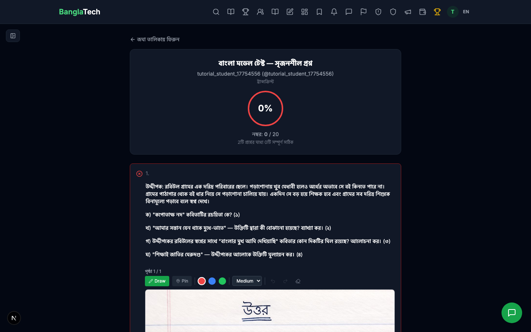
Task: Click the eraser icon in annotation toolbar
Action: pos(298,281)
